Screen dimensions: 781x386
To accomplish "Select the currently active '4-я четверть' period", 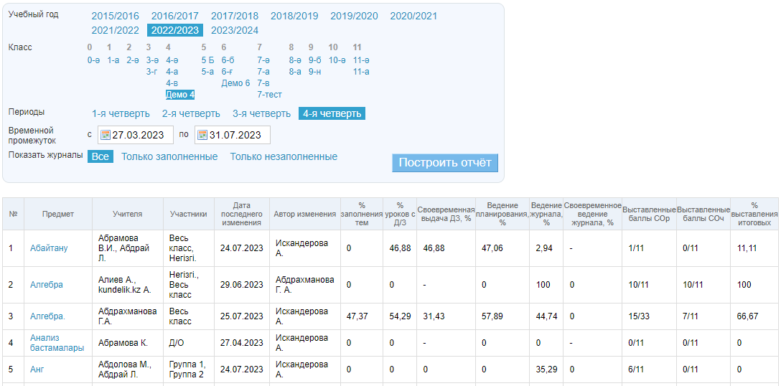I will point(332,113).
